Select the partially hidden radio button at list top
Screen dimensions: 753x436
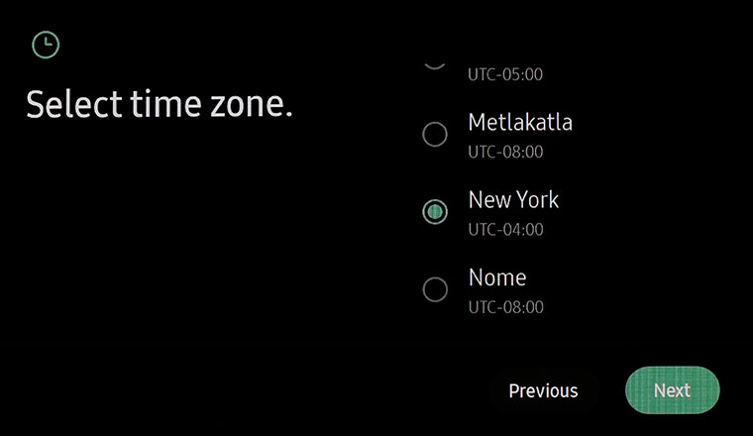point(435,63)
